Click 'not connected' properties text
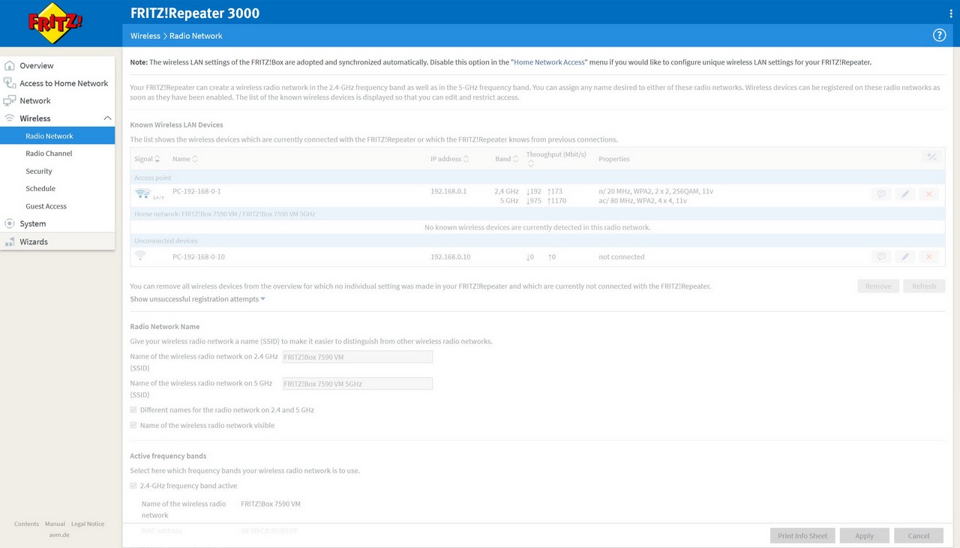 (x=621, y=256)
